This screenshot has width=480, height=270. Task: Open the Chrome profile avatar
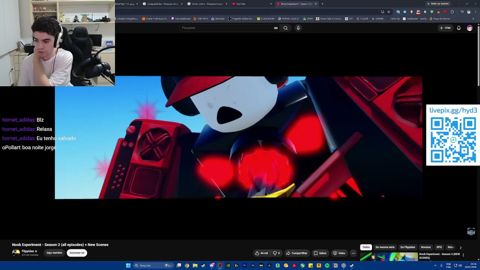[469, 12]
